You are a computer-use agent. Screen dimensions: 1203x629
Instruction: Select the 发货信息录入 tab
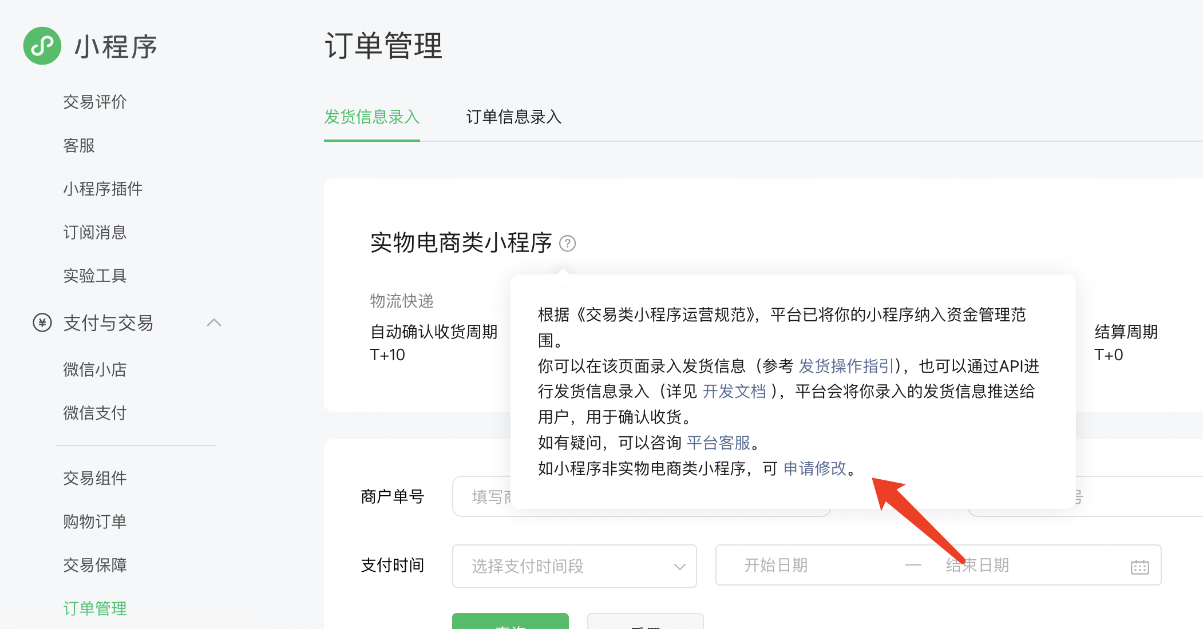tap(372, 117)
